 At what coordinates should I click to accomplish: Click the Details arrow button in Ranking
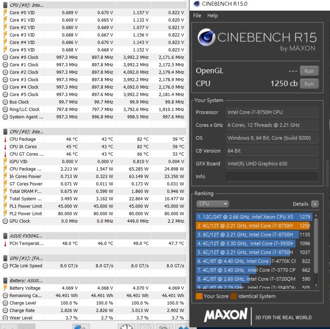pyautogui.click(x=315, y=204)
